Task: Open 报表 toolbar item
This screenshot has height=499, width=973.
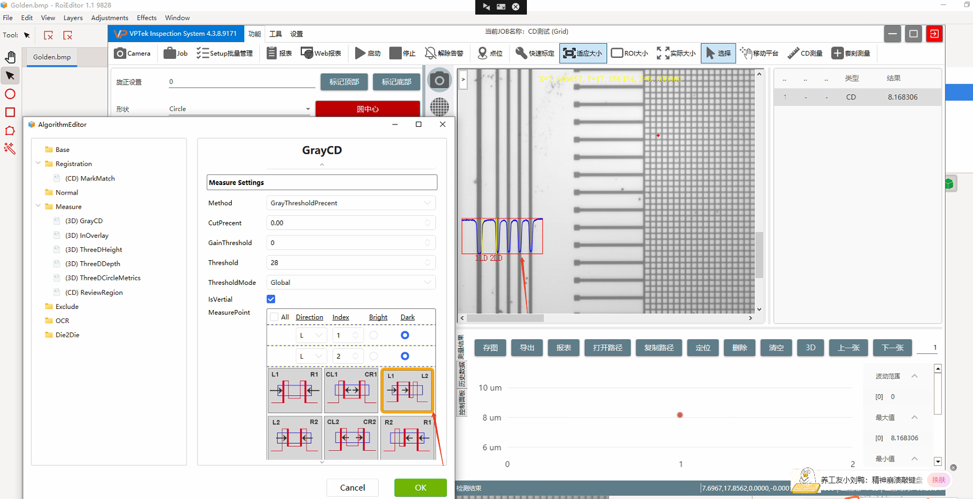Action: pyautogui.click(x=279, y=53)
